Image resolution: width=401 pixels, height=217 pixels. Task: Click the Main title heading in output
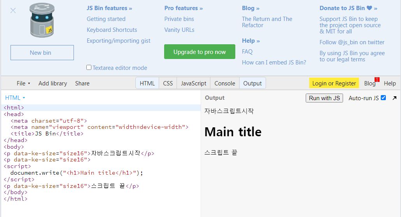(233, 132)
